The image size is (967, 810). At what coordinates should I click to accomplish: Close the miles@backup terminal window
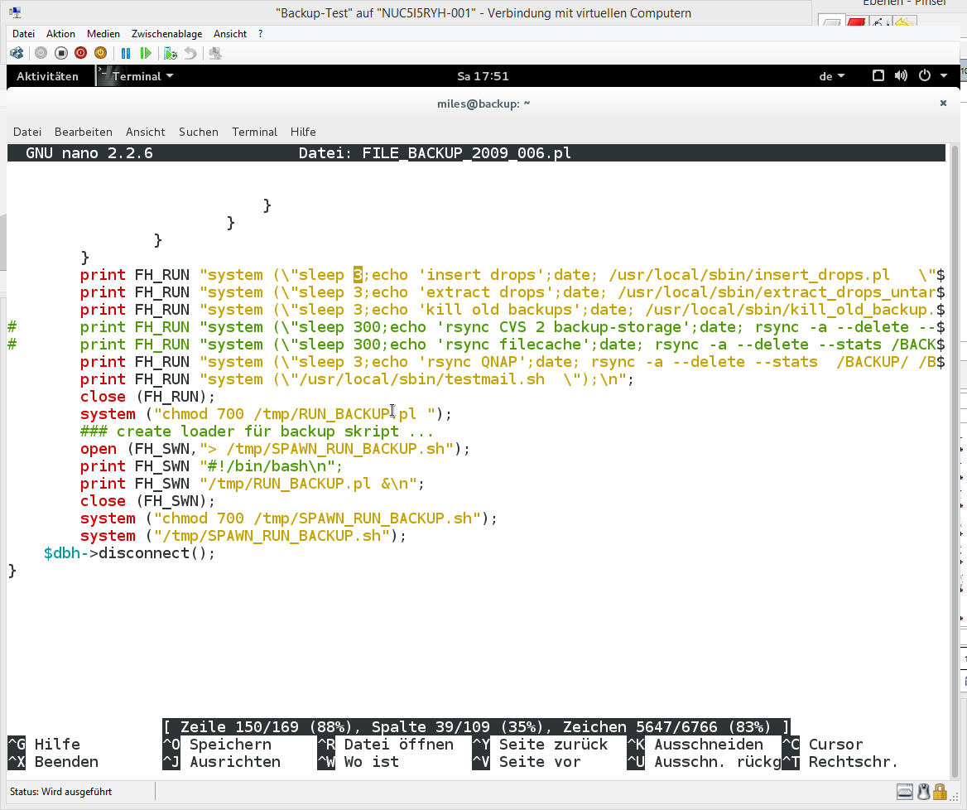coord(943,104)
